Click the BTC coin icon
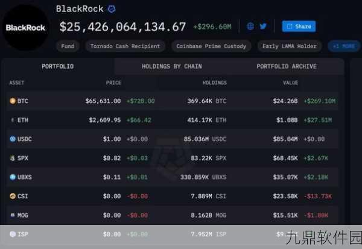The height and width of the screenshot is (249, 362). pos(12,101)
